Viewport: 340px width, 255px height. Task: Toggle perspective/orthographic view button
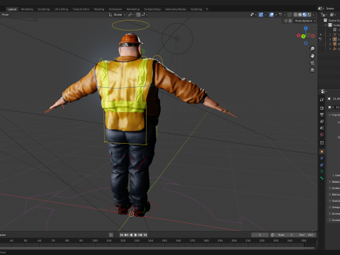coord(312,70)
